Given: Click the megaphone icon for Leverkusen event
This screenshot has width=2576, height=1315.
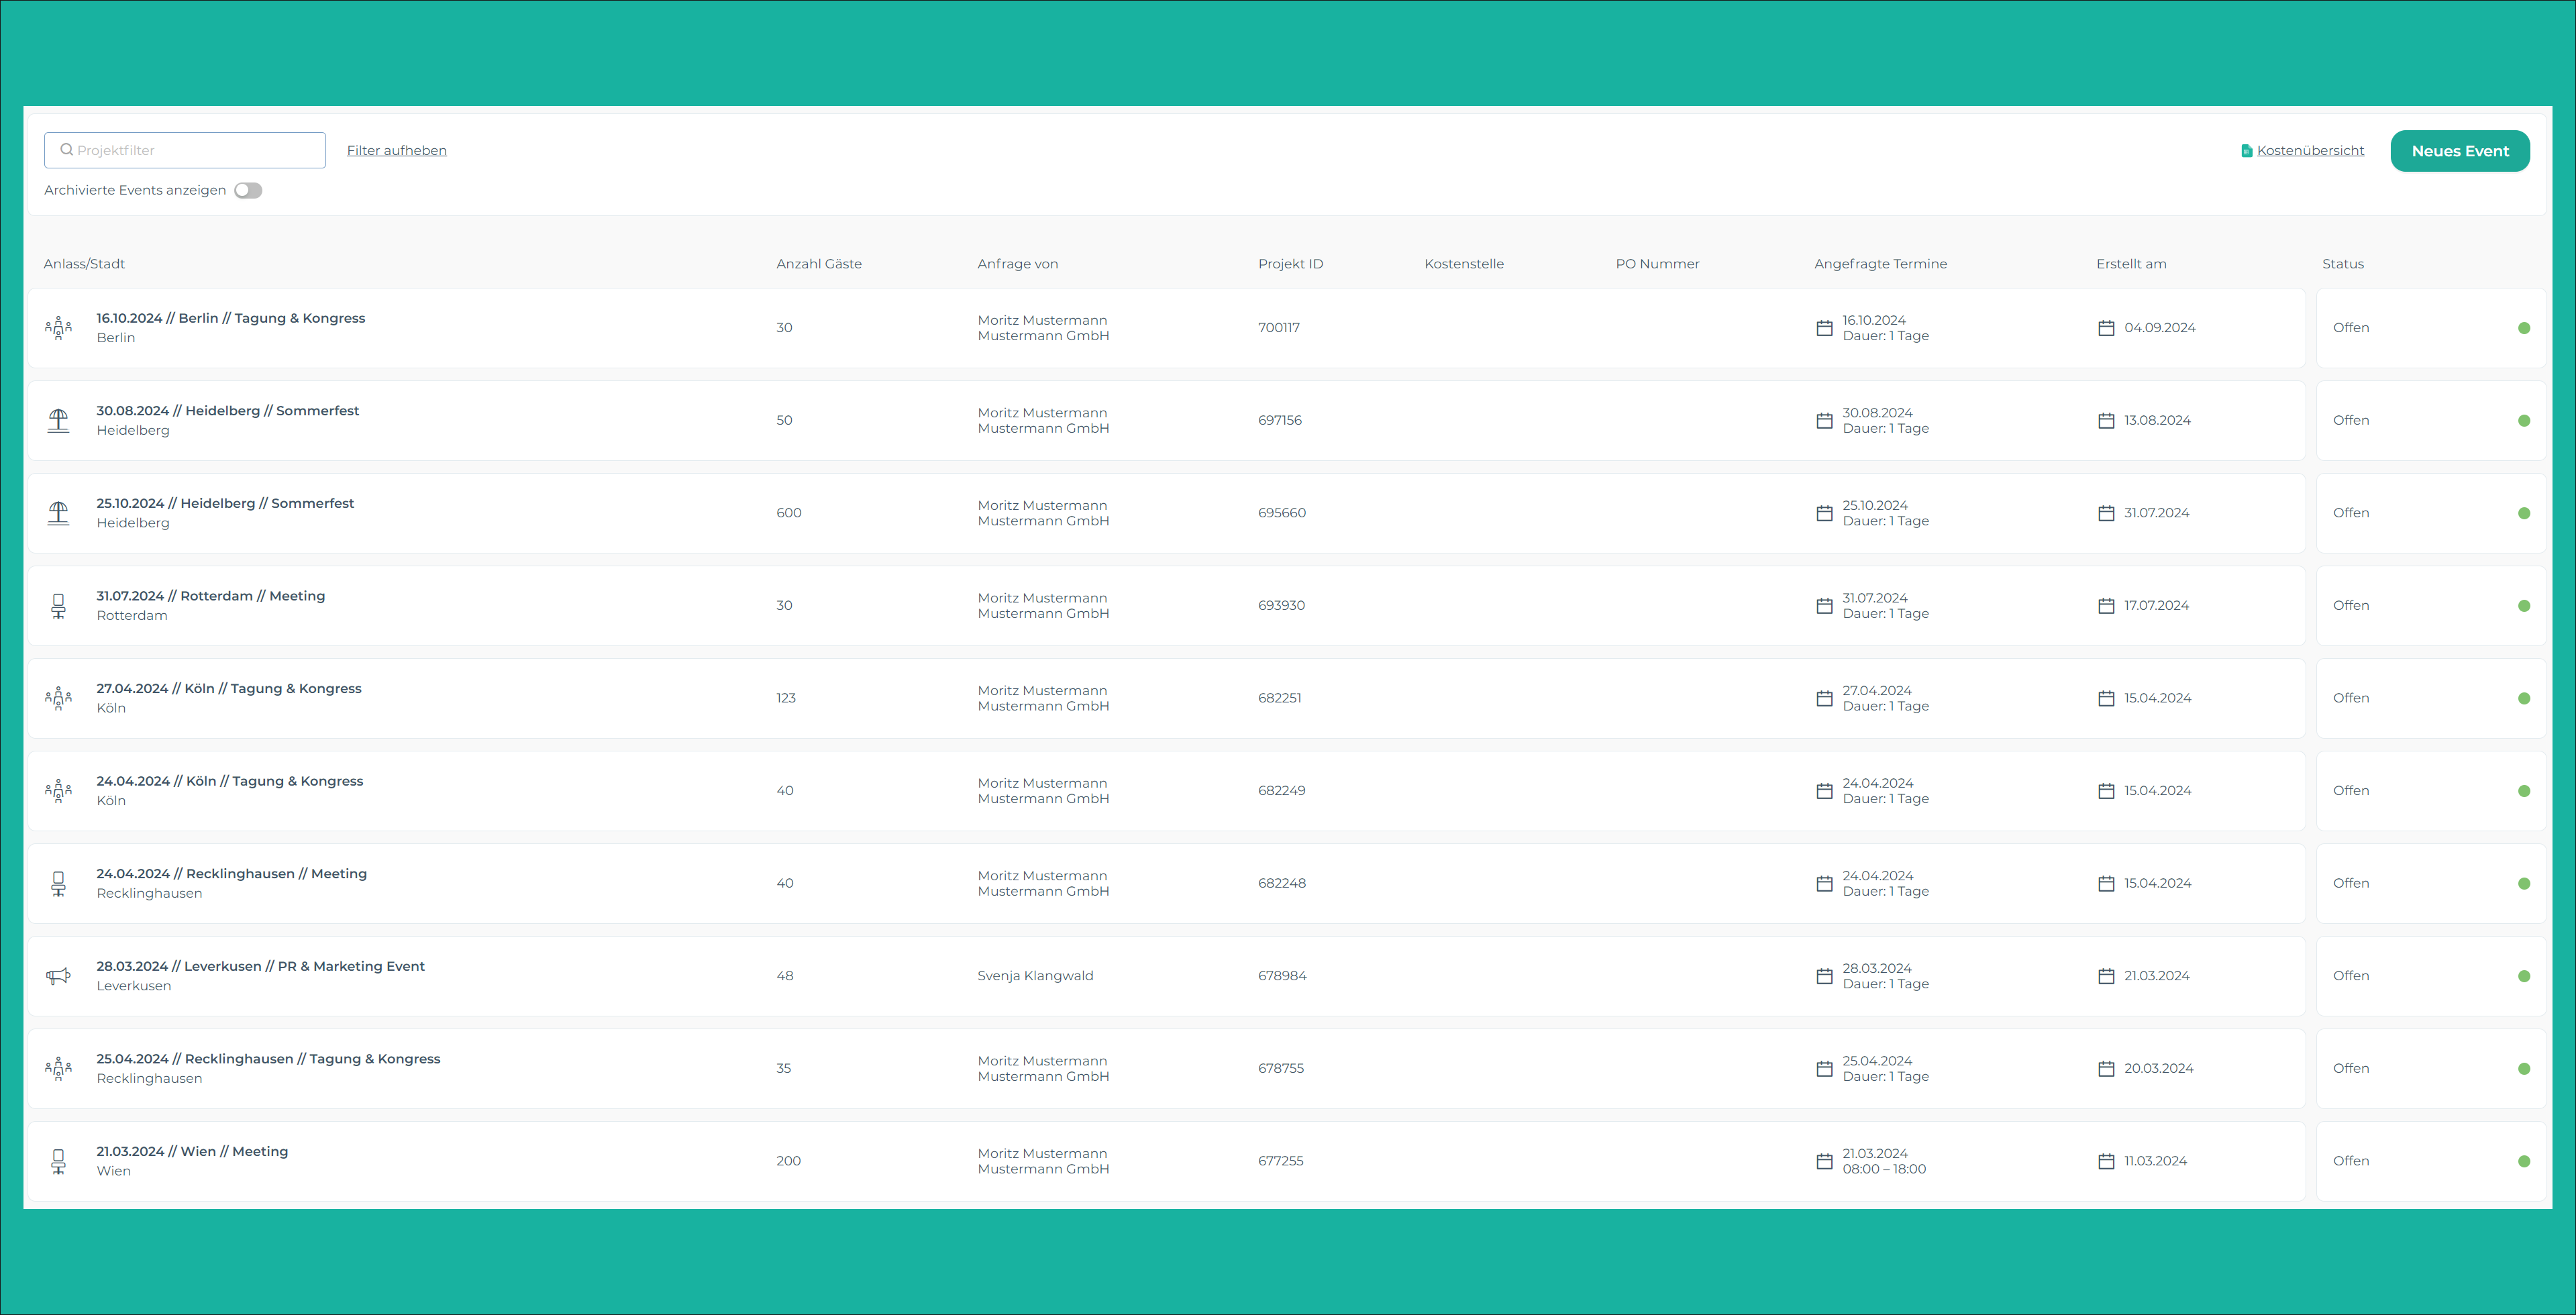Looking at the screenshot, I should pos(58,976).
